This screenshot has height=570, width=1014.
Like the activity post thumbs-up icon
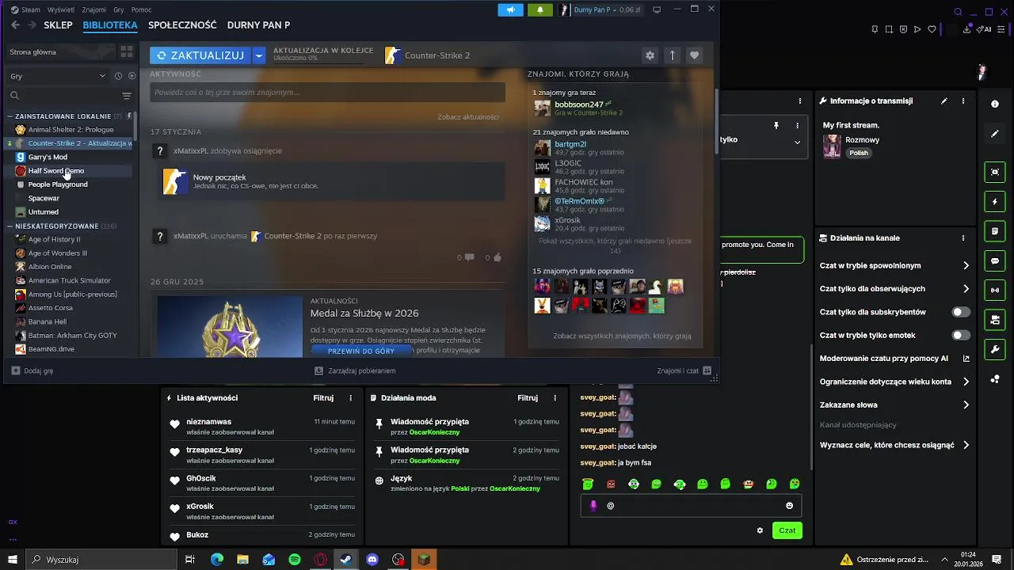[497, 257]
